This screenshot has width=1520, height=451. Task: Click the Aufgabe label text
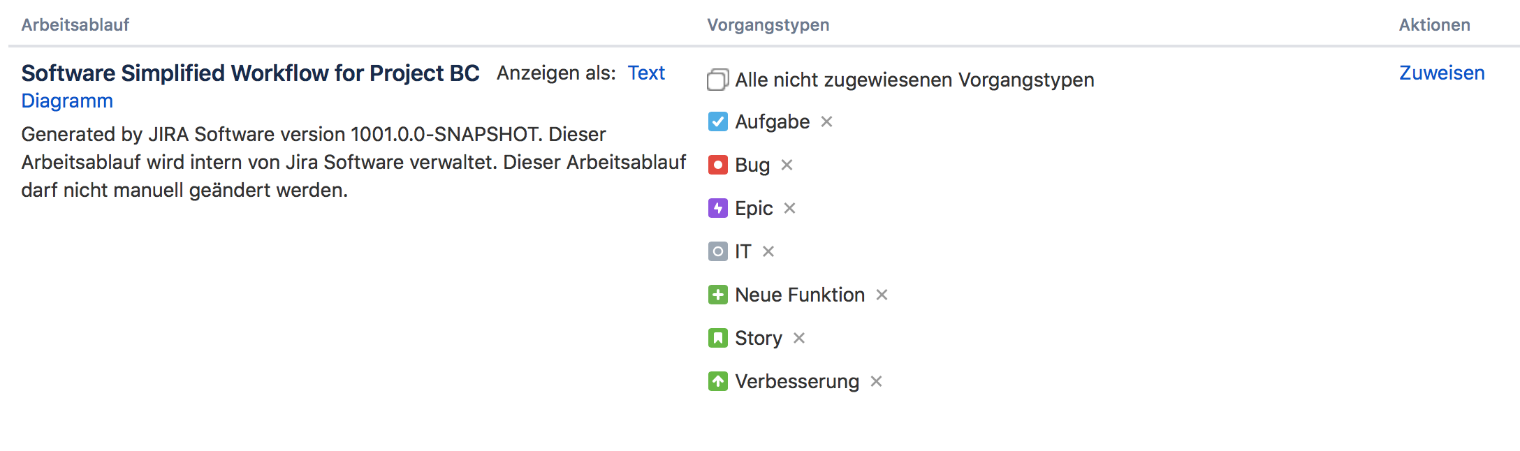point(773,122)
